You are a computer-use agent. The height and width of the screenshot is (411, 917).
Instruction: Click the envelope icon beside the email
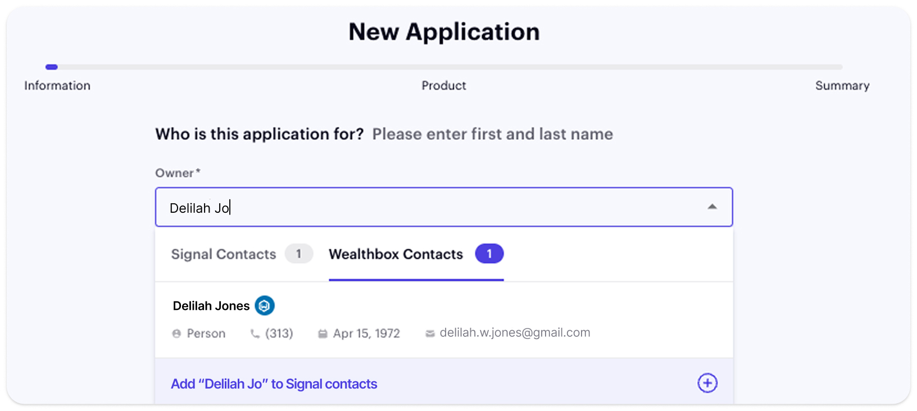430,334
